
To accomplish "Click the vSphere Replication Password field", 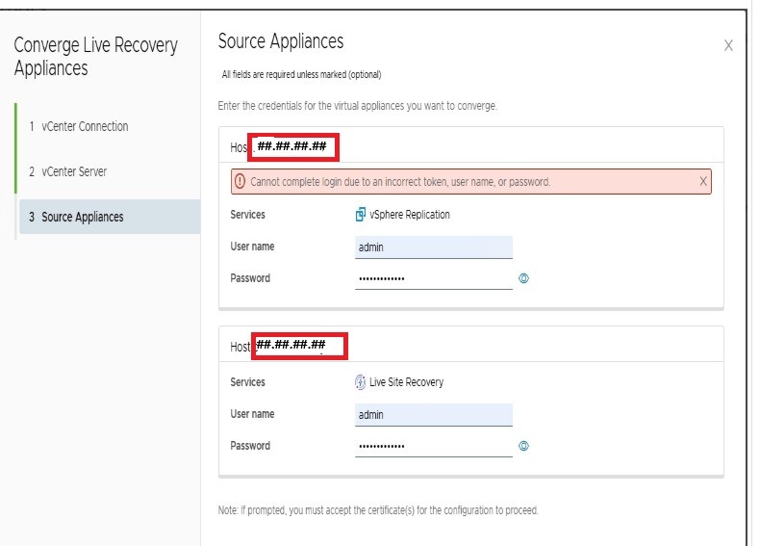I will click(x=433, y=278).
